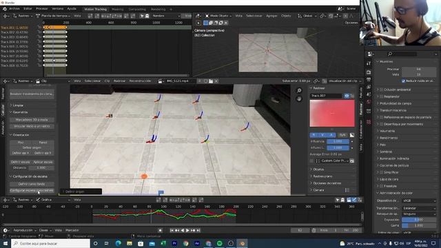441x248 pixels.
Task: Click the auto-keying record dot in timeline footer
Action: [160, 230]
